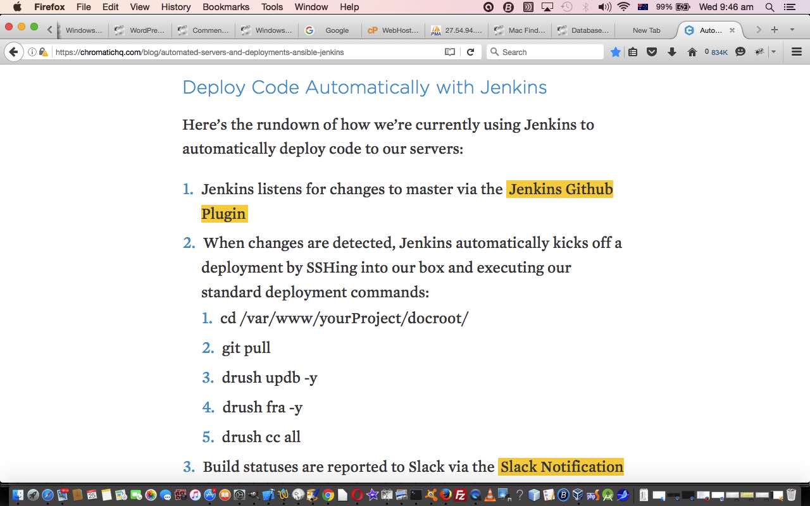Toggle Reader View icon in address bar

click(450, 52)
